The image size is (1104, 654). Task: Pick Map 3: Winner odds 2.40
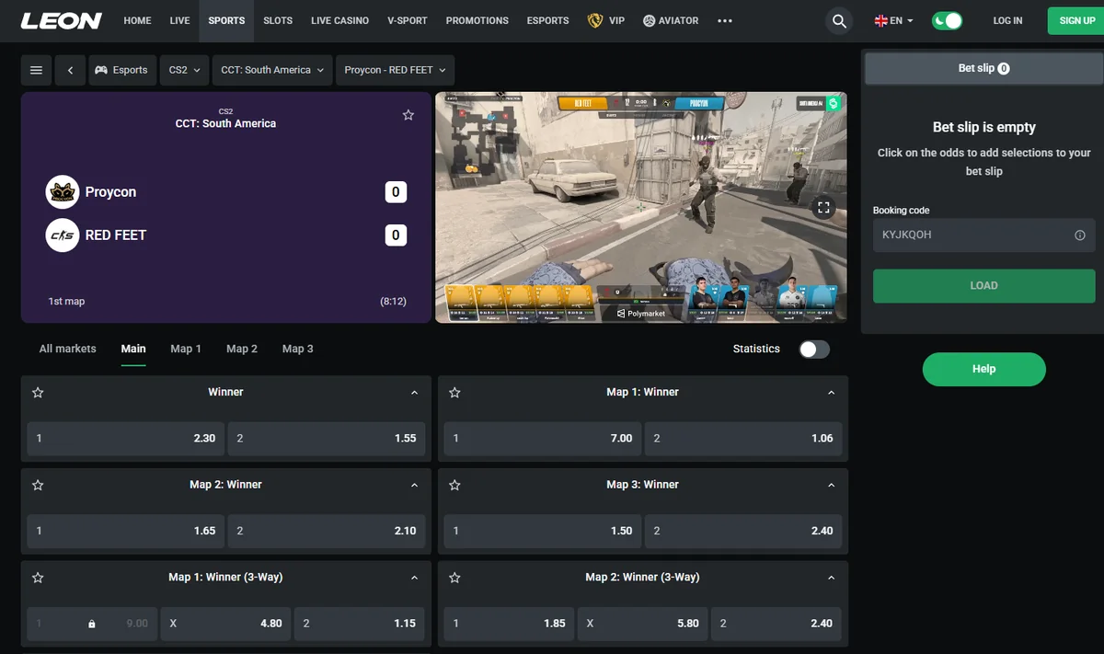pos(743,531)
